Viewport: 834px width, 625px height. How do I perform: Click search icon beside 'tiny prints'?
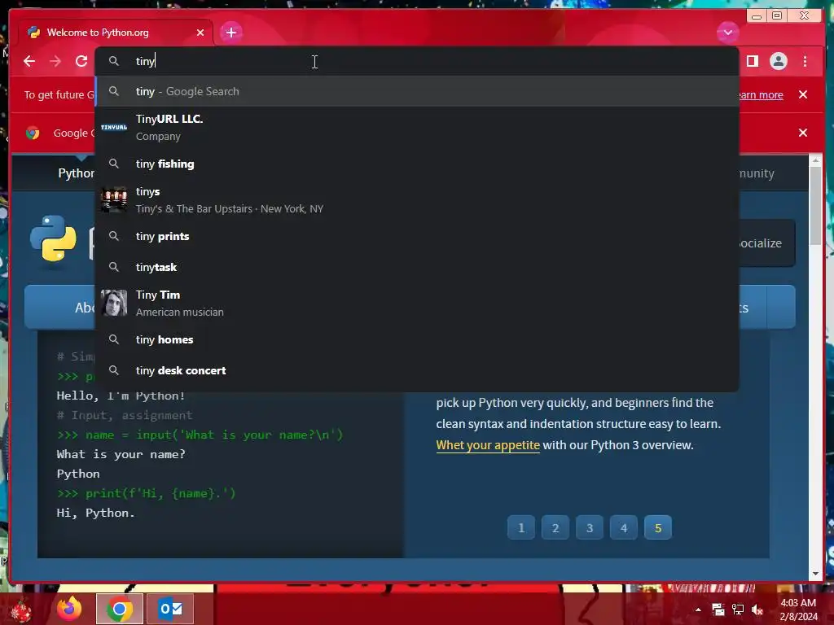click(114, 236)
